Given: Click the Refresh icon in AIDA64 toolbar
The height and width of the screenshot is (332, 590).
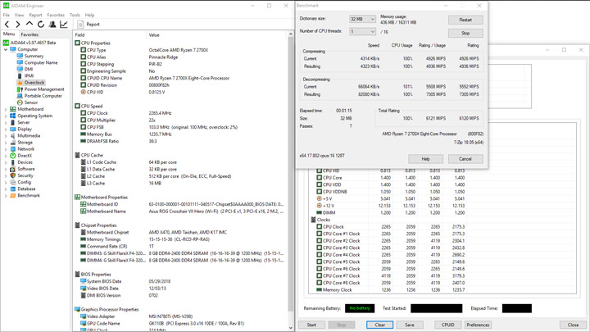Looking at the screenshot, I should click(x=41, y=25).
